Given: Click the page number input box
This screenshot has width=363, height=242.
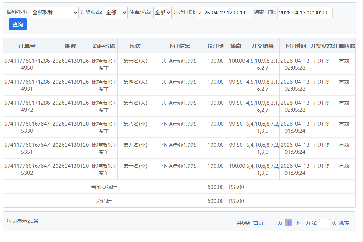Looking at the screenshot, I should tap(324, 223).
